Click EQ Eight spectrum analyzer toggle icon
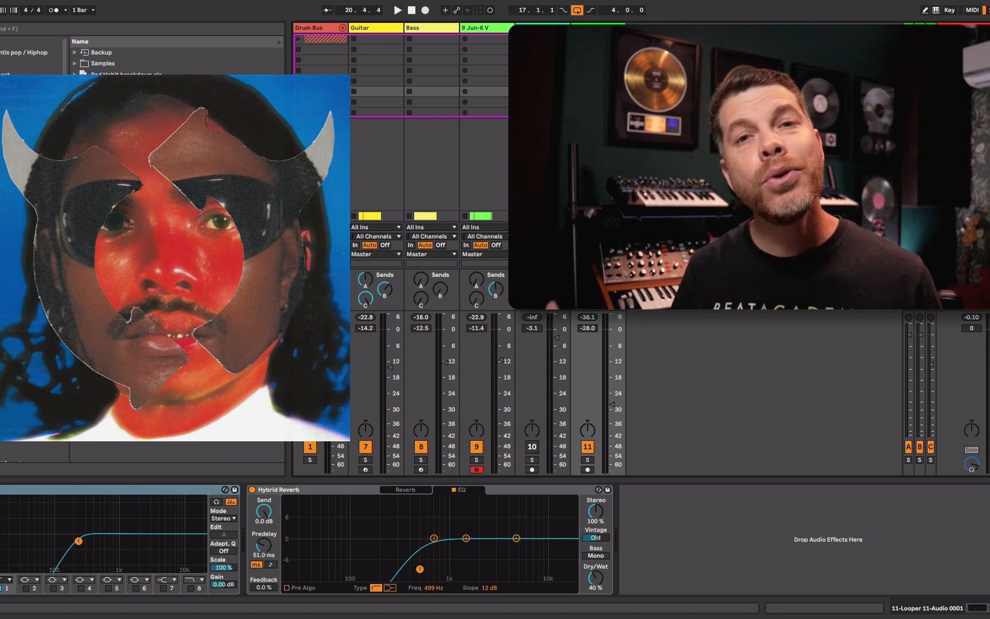 [x=231, y=502]
